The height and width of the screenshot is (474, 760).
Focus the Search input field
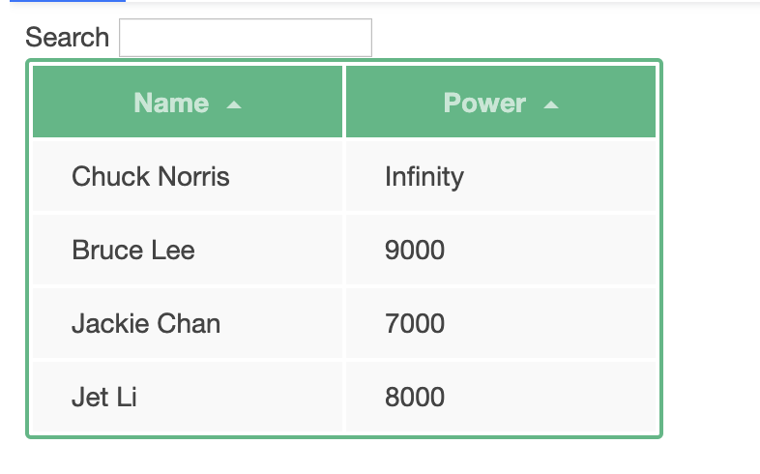click(x=245, y=38)
